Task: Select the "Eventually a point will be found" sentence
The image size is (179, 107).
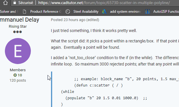Action: tap(92, 47)
